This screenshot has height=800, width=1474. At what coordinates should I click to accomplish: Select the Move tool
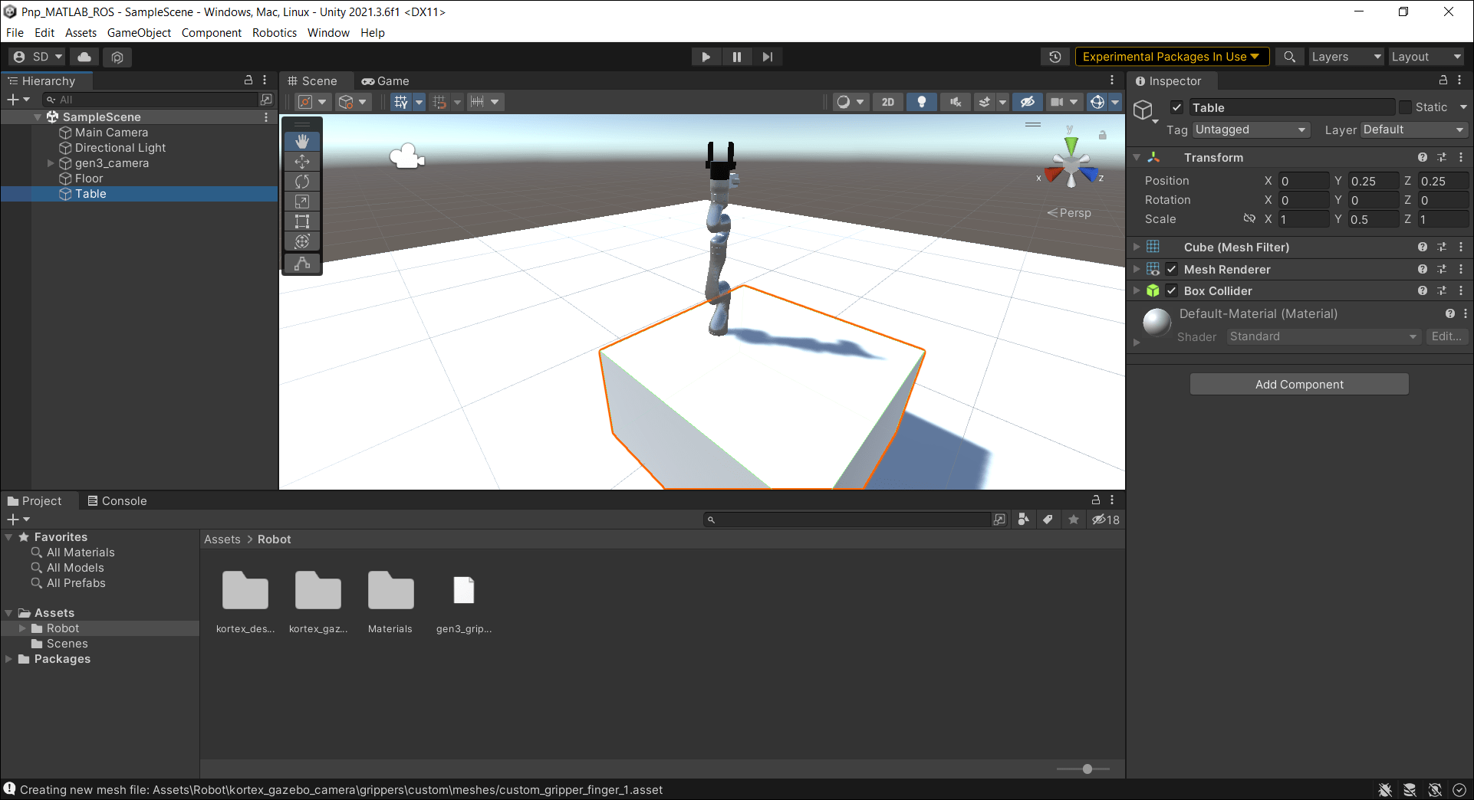[301, 161]
